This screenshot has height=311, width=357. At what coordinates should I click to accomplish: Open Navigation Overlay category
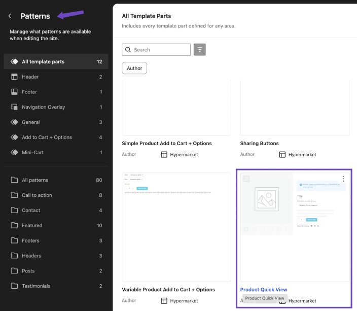pos(56,107)
